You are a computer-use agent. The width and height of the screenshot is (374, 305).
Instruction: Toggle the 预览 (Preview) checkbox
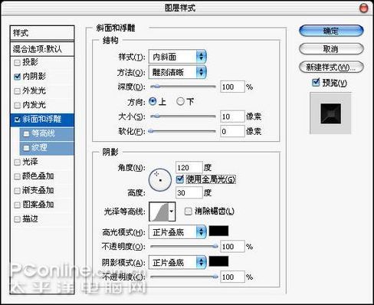click(x=316, y=82)
